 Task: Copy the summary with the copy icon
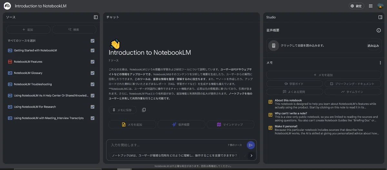(144, 110)
